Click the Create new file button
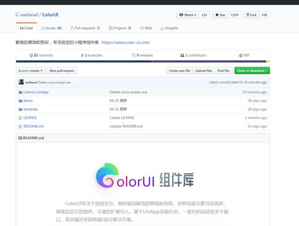 (179, 71)
